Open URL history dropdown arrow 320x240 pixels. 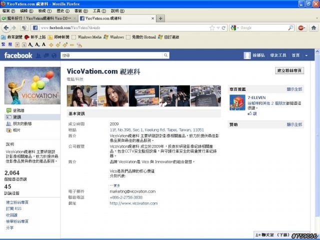[x=218, y=28]
